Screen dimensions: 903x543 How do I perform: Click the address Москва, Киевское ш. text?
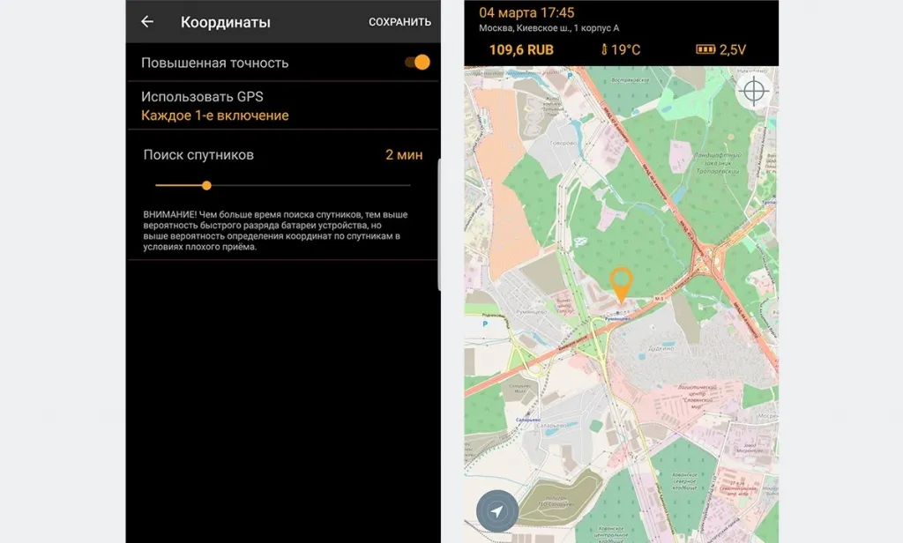(549, 27)
